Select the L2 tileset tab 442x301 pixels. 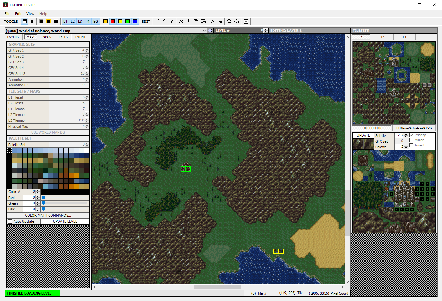pos(383,37)
